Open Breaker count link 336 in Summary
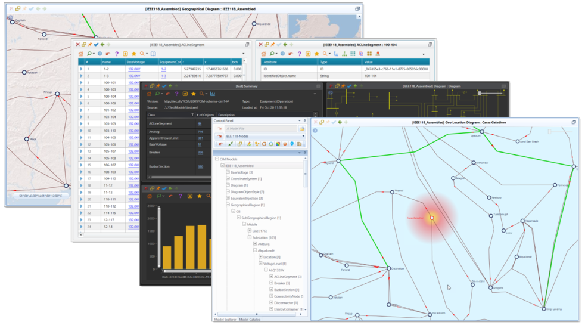 [200, 153]
